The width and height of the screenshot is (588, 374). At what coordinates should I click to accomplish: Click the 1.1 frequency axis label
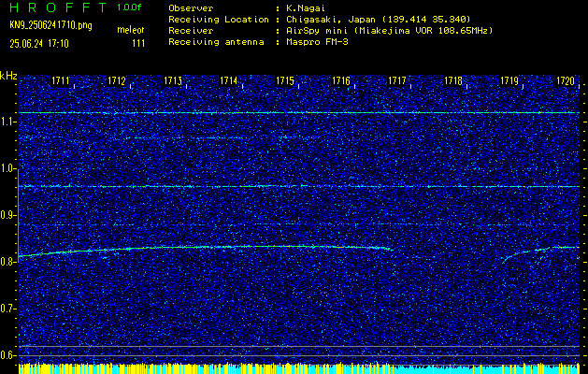tap(8, 122)
